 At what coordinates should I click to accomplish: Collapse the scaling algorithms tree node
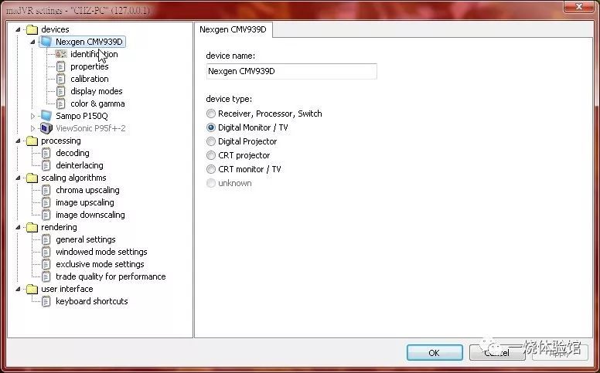click(x=18, y=178)
